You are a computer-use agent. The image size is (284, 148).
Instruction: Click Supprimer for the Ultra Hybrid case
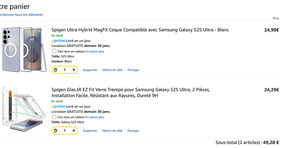[90, 70]
